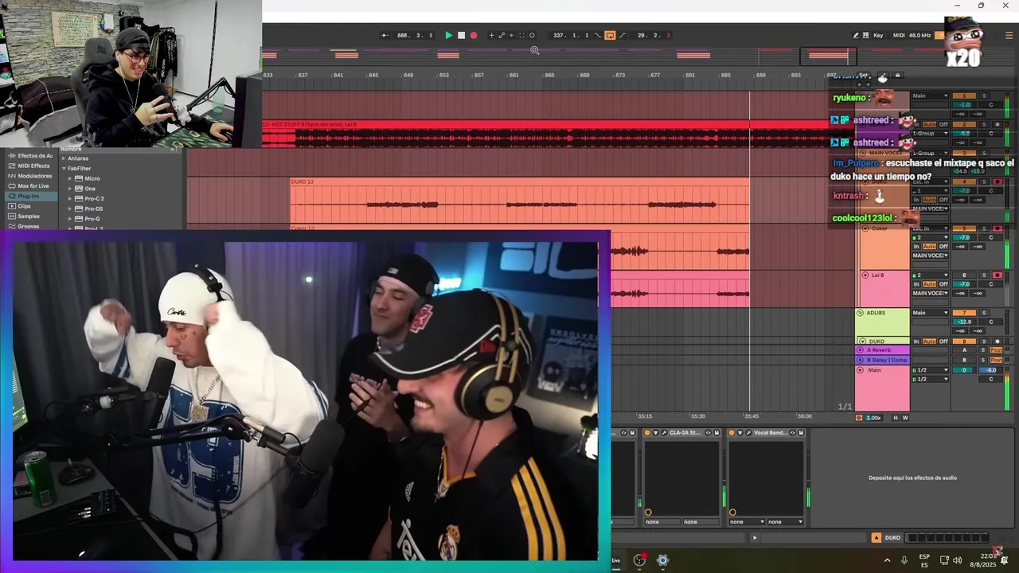Select the Pro-DS plug-in
1019x573 pixels.
[x=93, y=209]
